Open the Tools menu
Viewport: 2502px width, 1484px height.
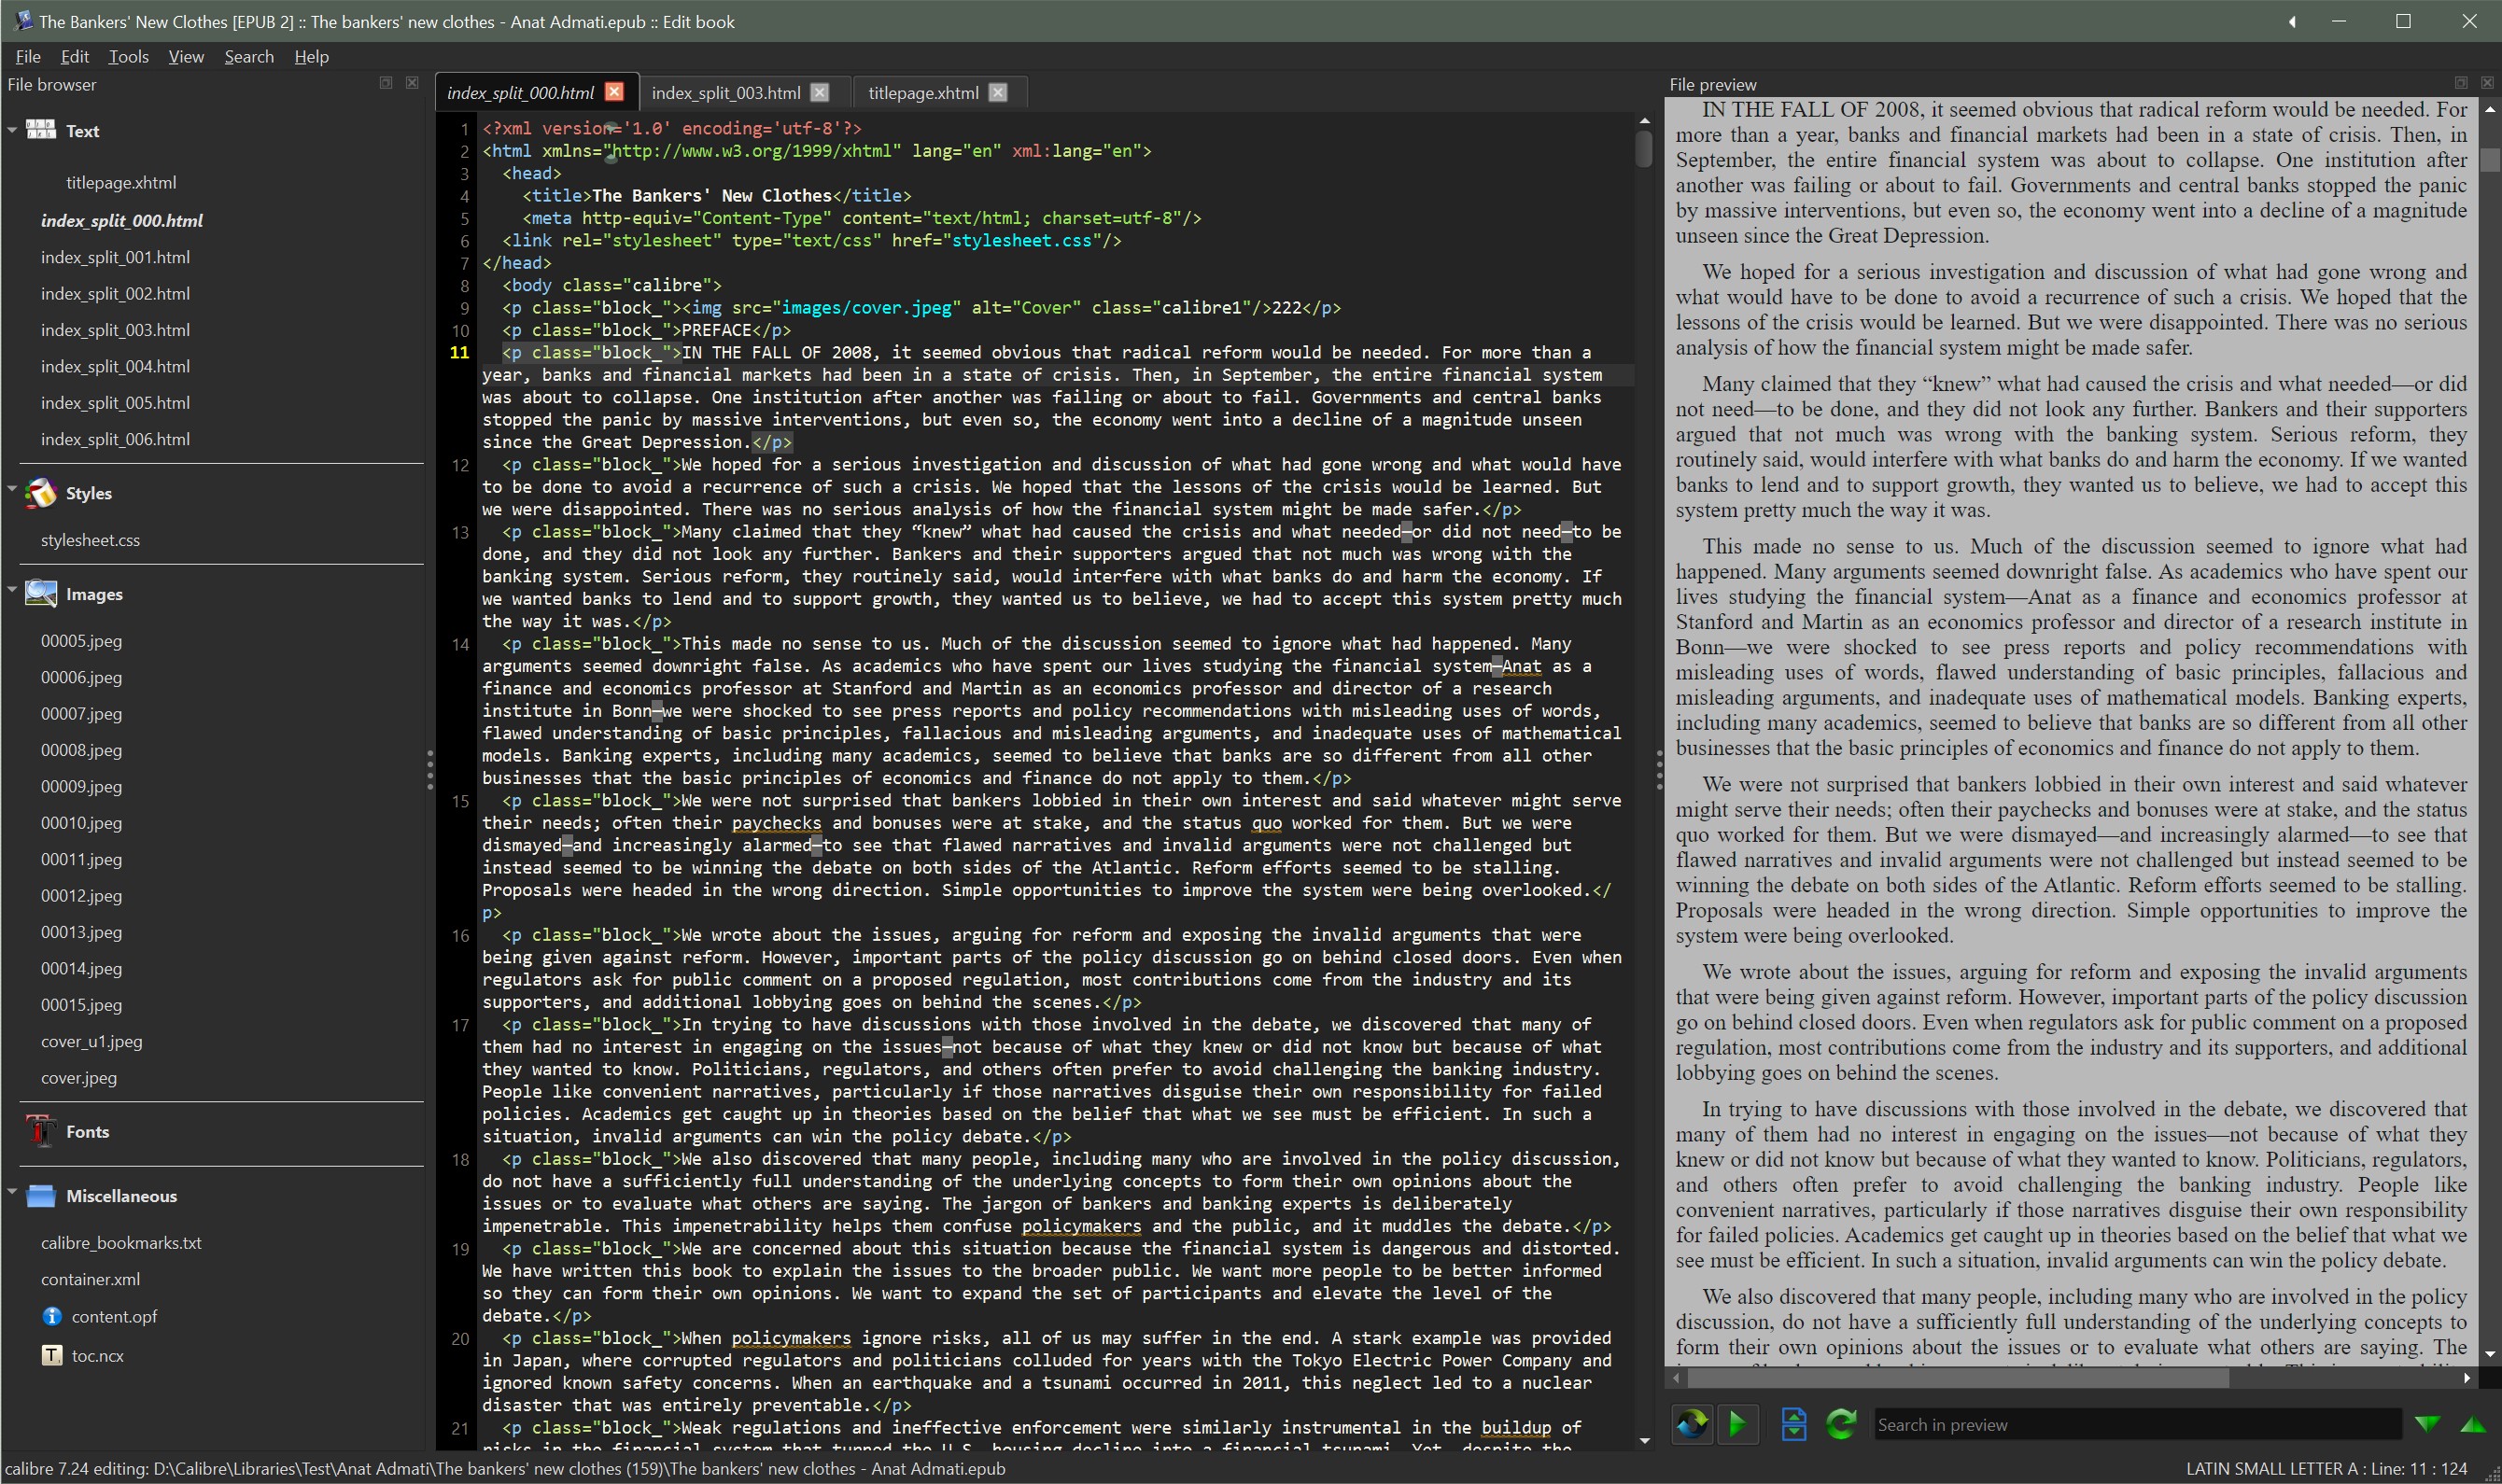coord(128,57)
